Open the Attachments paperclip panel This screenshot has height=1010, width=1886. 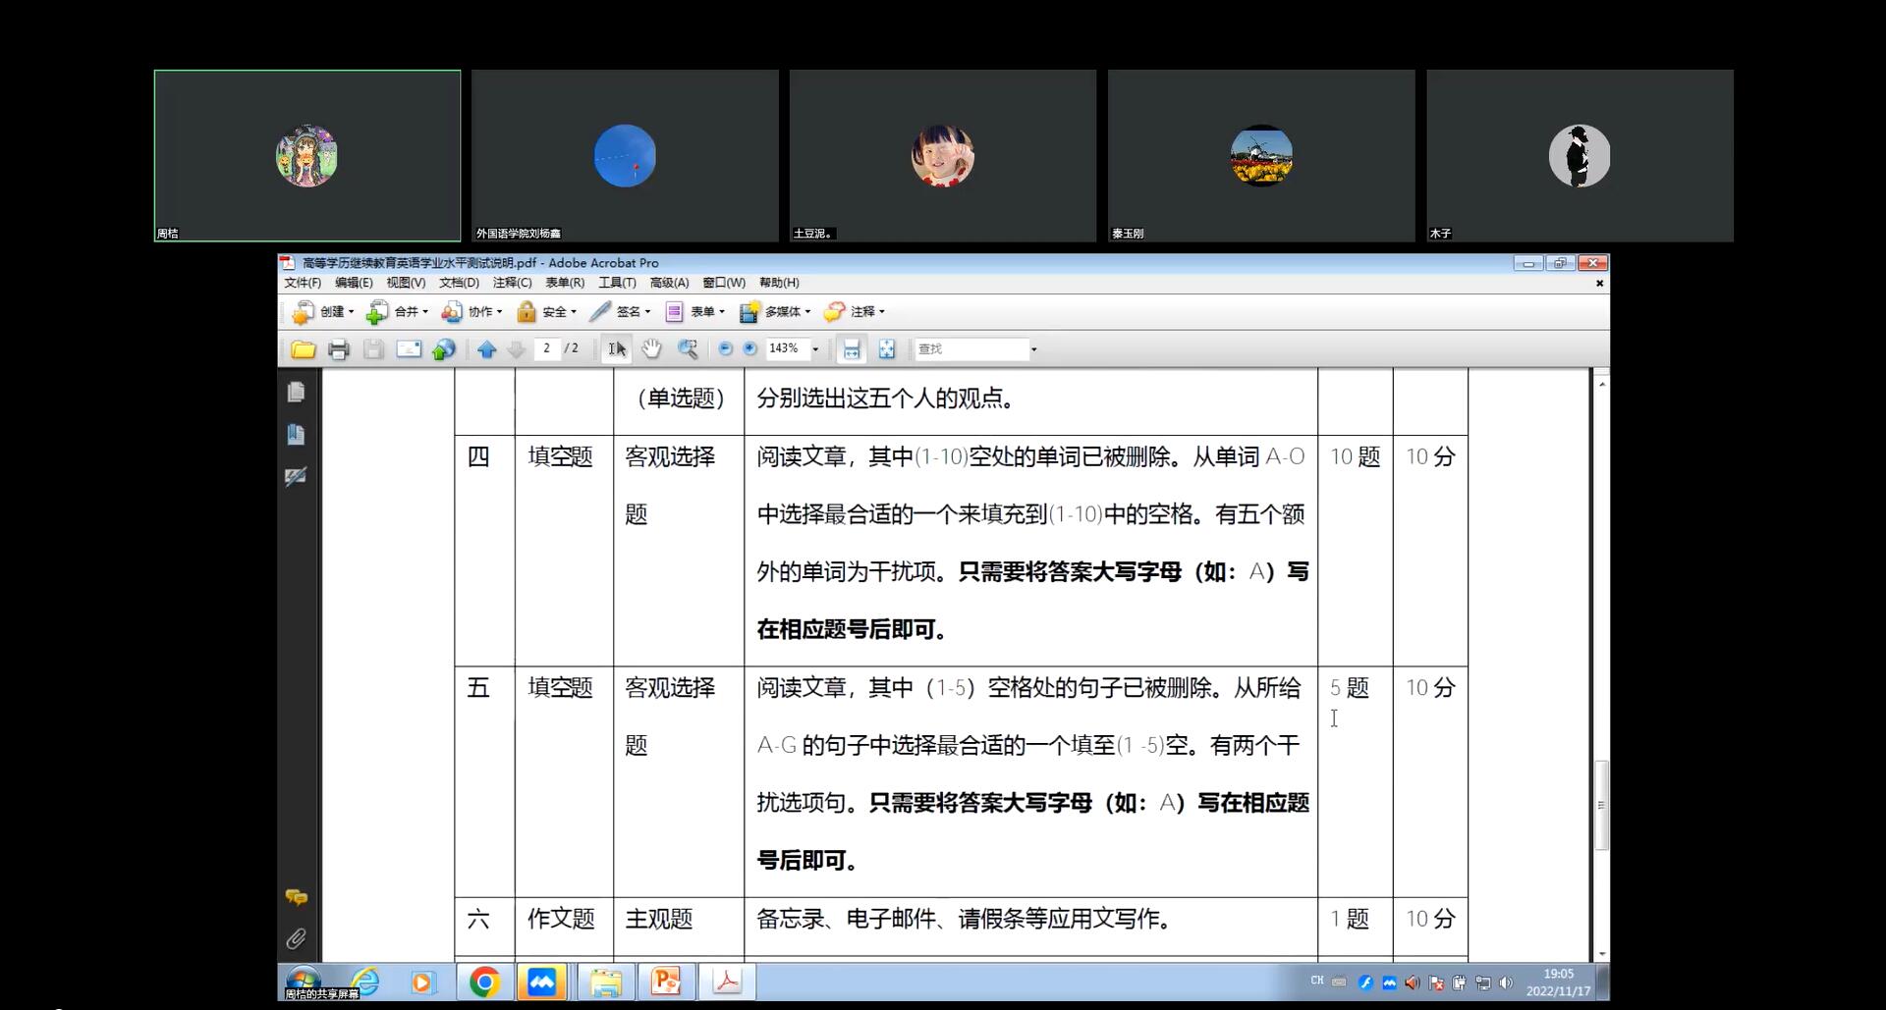pos(296,939)
